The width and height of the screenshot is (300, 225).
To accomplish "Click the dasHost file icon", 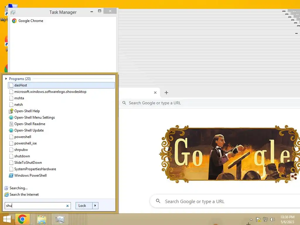I will (11, 85).
